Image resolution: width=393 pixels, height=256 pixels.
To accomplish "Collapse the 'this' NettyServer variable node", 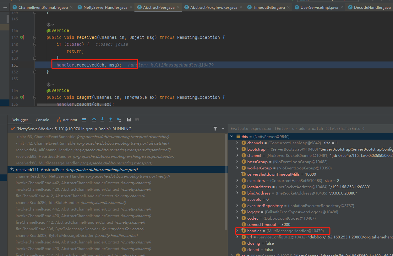I will point(232,136).
